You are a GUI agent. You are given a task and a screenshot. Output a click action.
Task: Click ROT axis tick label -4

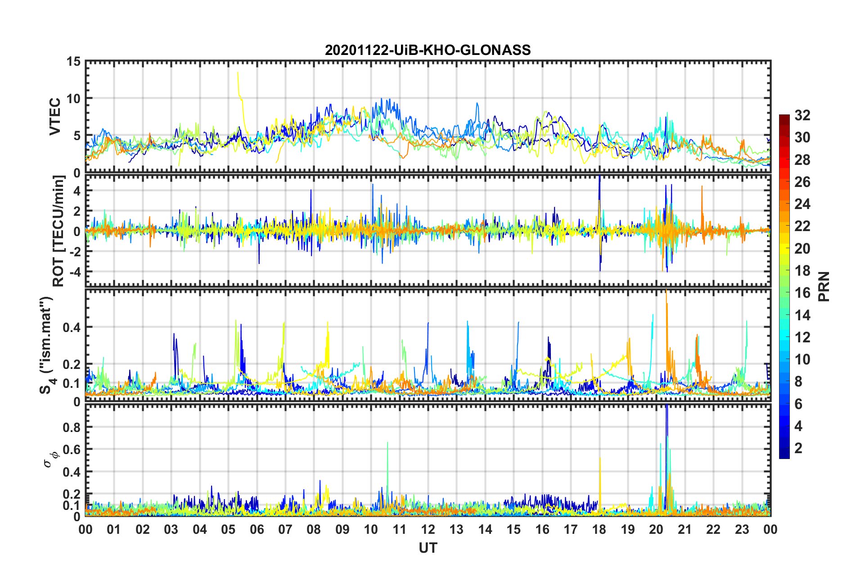click(x=75, y=272)
